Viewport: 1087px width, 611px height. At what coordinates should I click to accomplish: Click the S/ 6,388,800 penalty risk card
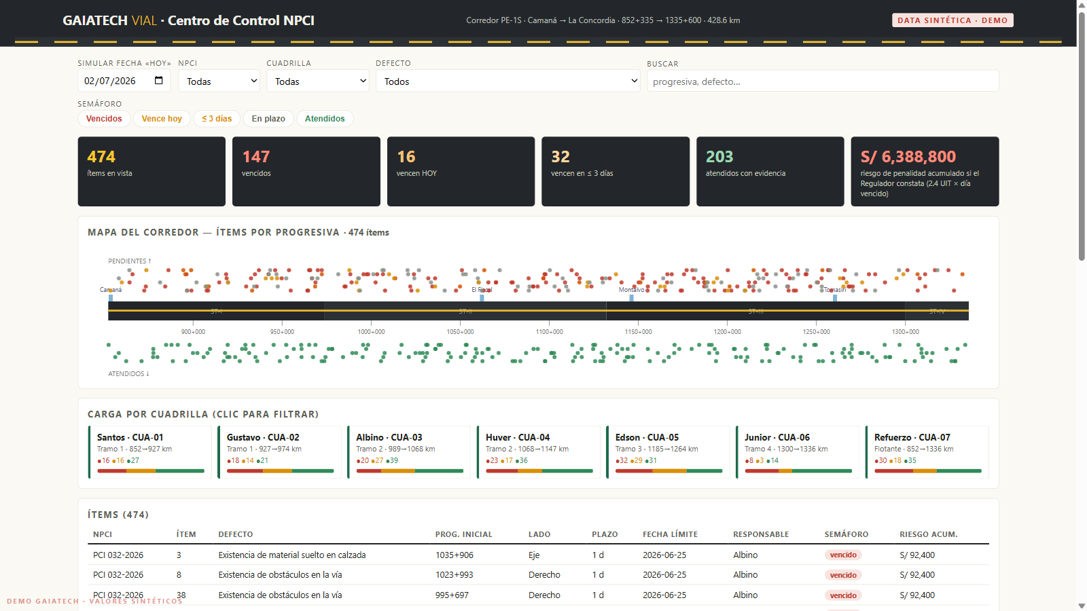tap(925, 171)
